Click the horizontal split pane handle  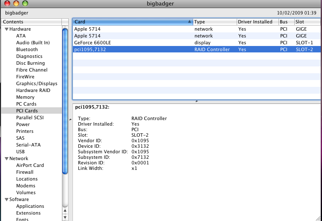pos(197,101)
